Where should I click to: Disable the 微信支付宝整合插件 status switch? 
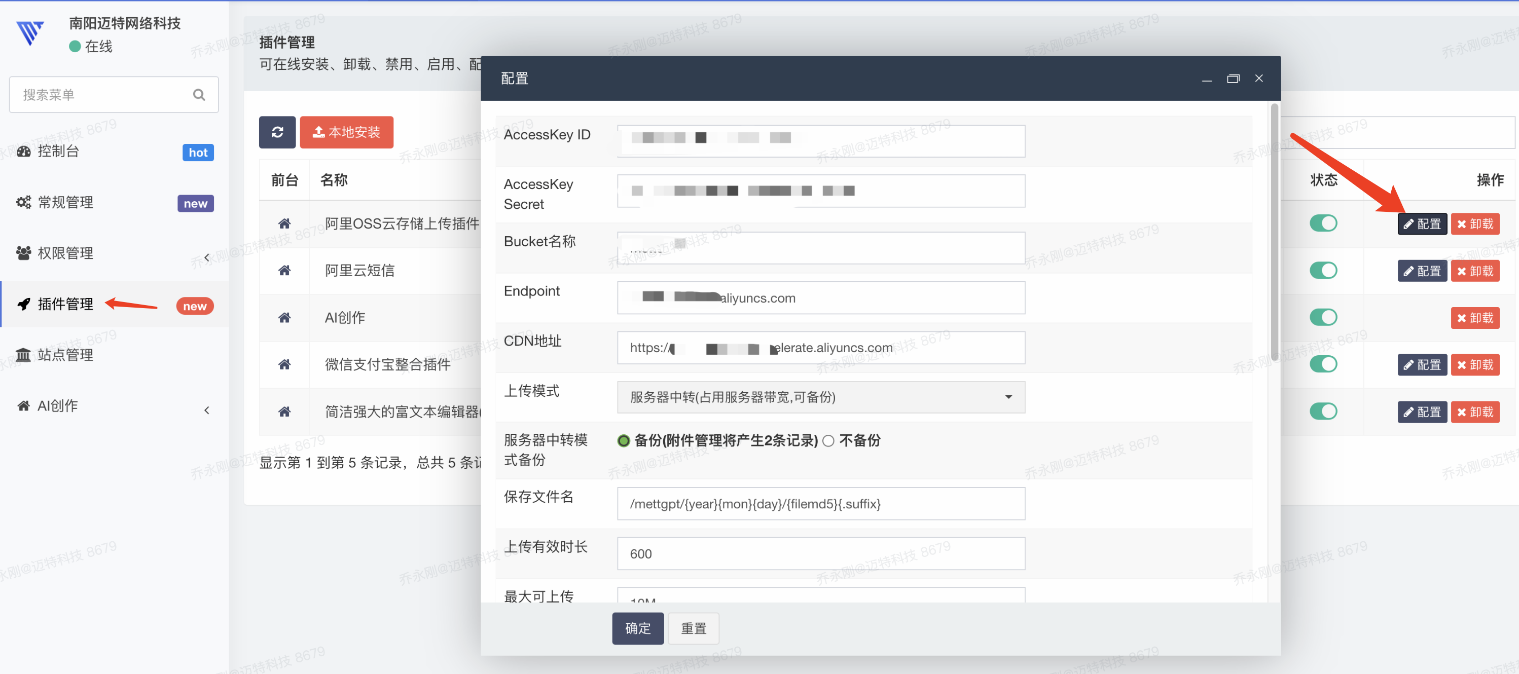(x=1323, y=364)
